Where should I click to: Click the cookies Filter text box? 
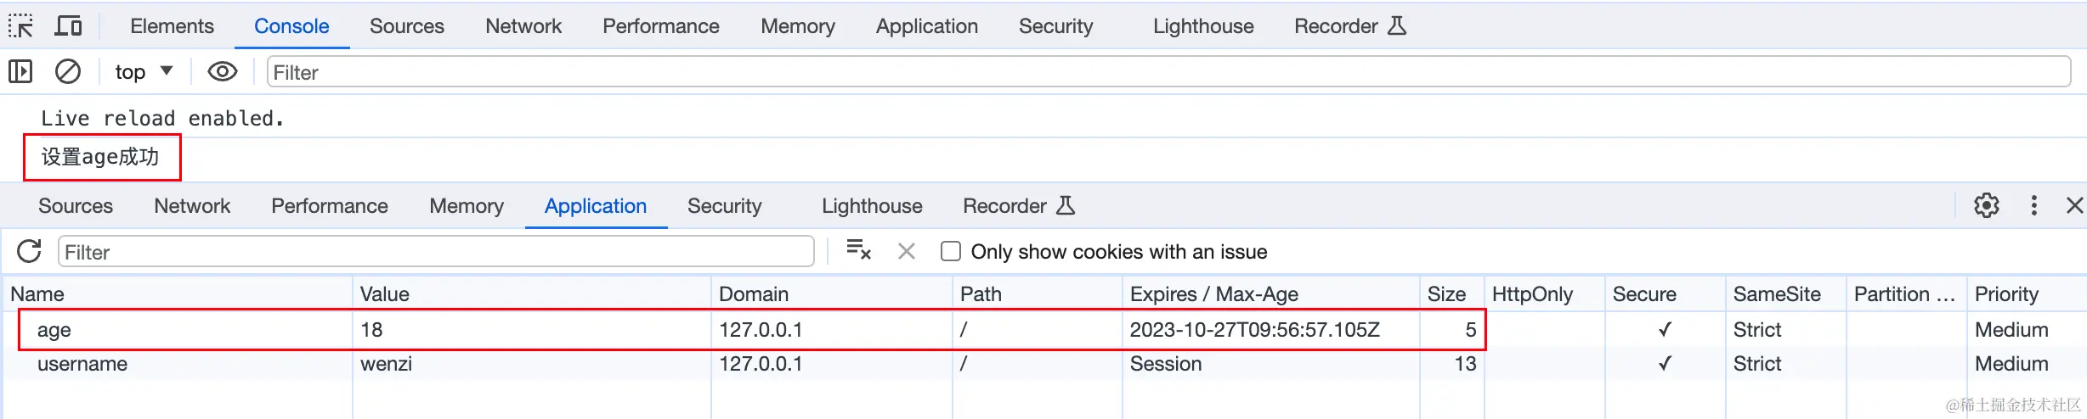click(x=435, y=252)
